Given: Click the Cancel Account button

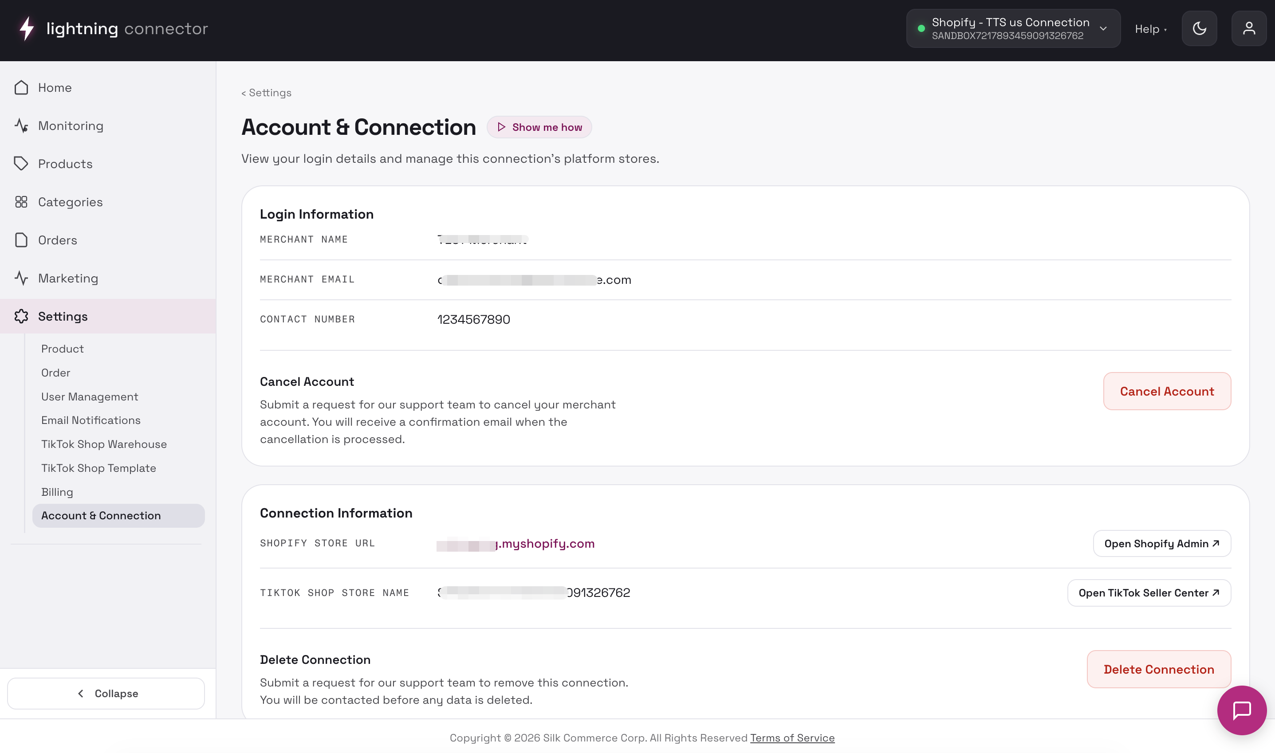Looking at the screenshot, I should [x=1167, y=391].
